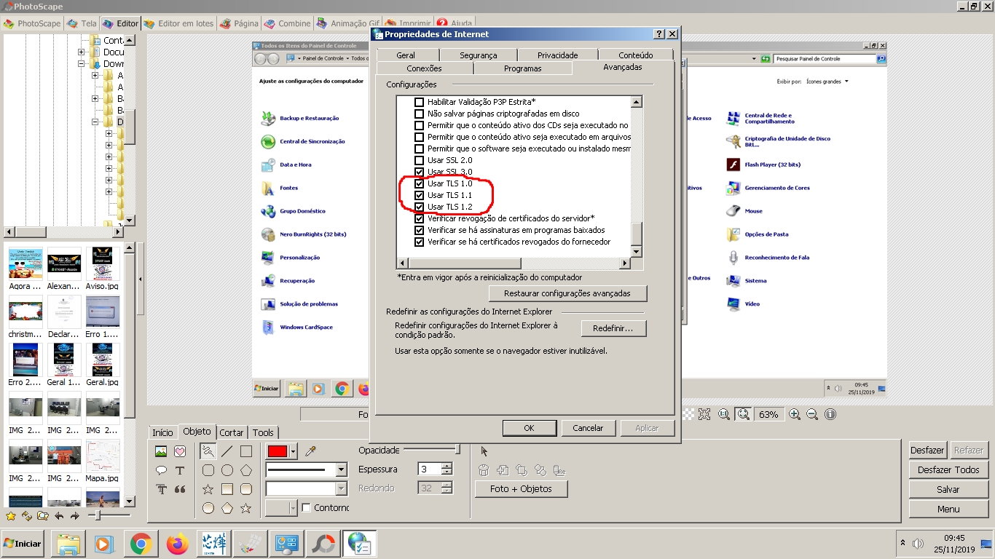Select the freehand scribble drawing tool
Screen dimensions: 995x559
208,451
